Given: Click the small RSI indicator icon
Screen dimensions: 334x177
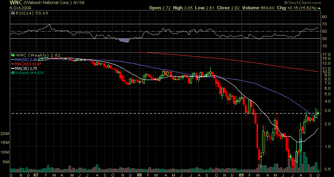Looking at the screenshot, I should pyautogui.click(x=12, y=13).
